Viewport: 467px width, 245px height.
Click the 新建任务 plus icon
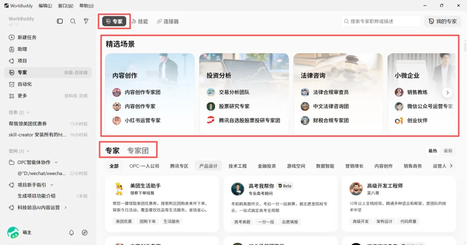12,38
